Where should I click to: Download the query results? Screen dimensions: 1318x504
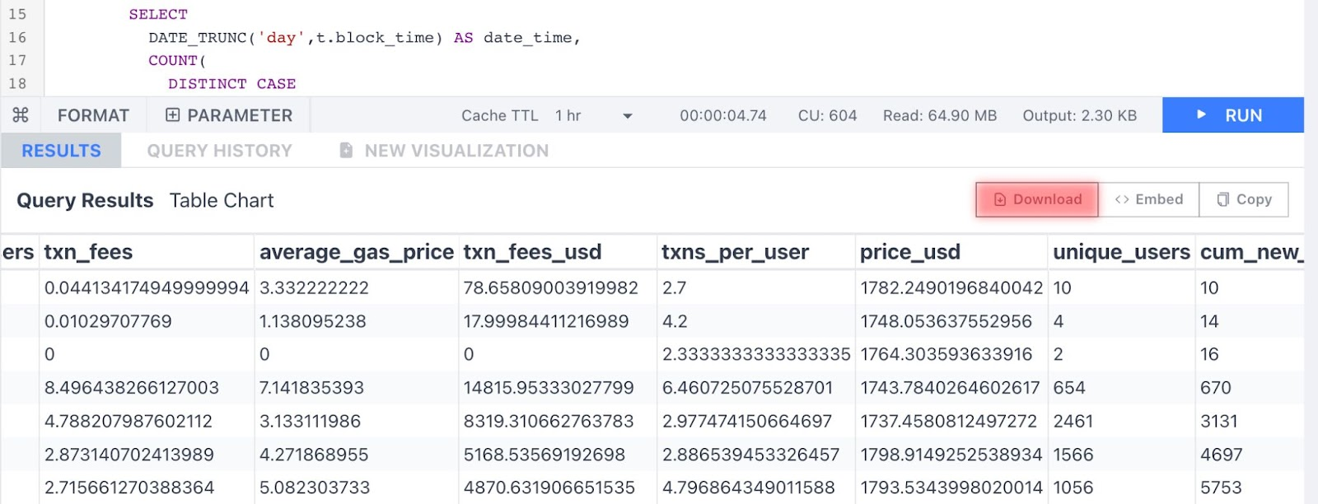click(1037, 199)
